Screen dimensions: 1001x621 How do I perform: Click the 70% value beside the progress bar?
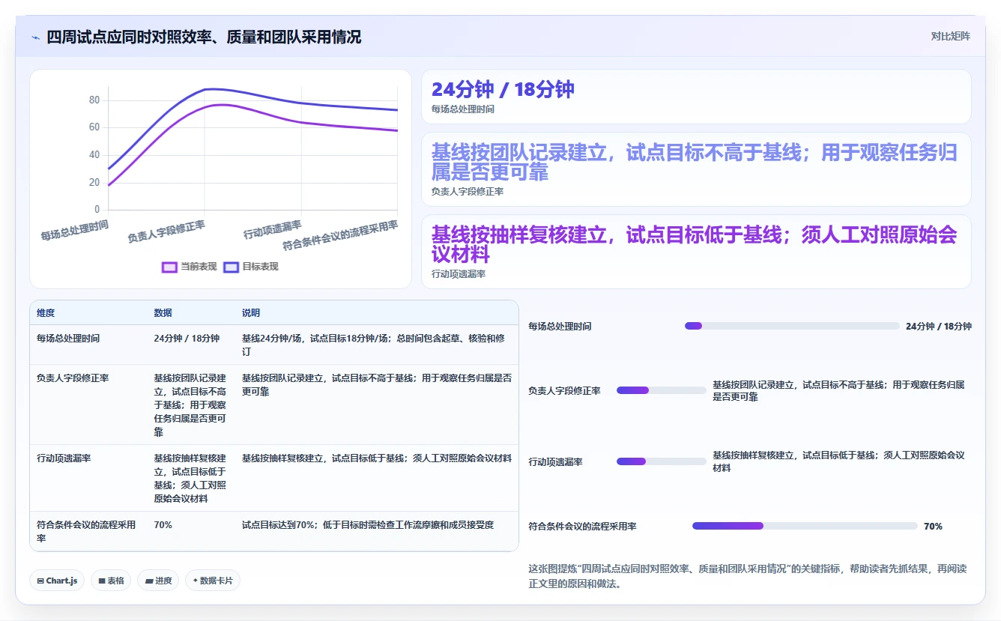[x=933, y=527]
